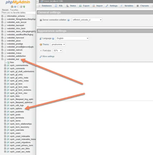
Task: Click the New table icon under websiteb_test
Action: pyautogui.click(x=8, y=62)
